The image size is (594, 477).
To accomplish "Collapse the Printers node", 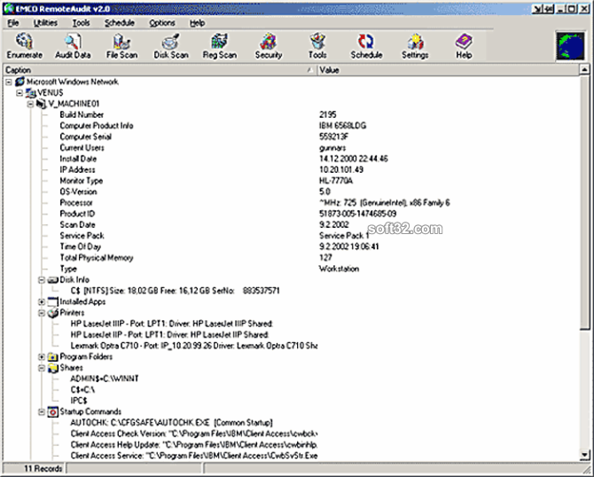I will pos(42,313).
